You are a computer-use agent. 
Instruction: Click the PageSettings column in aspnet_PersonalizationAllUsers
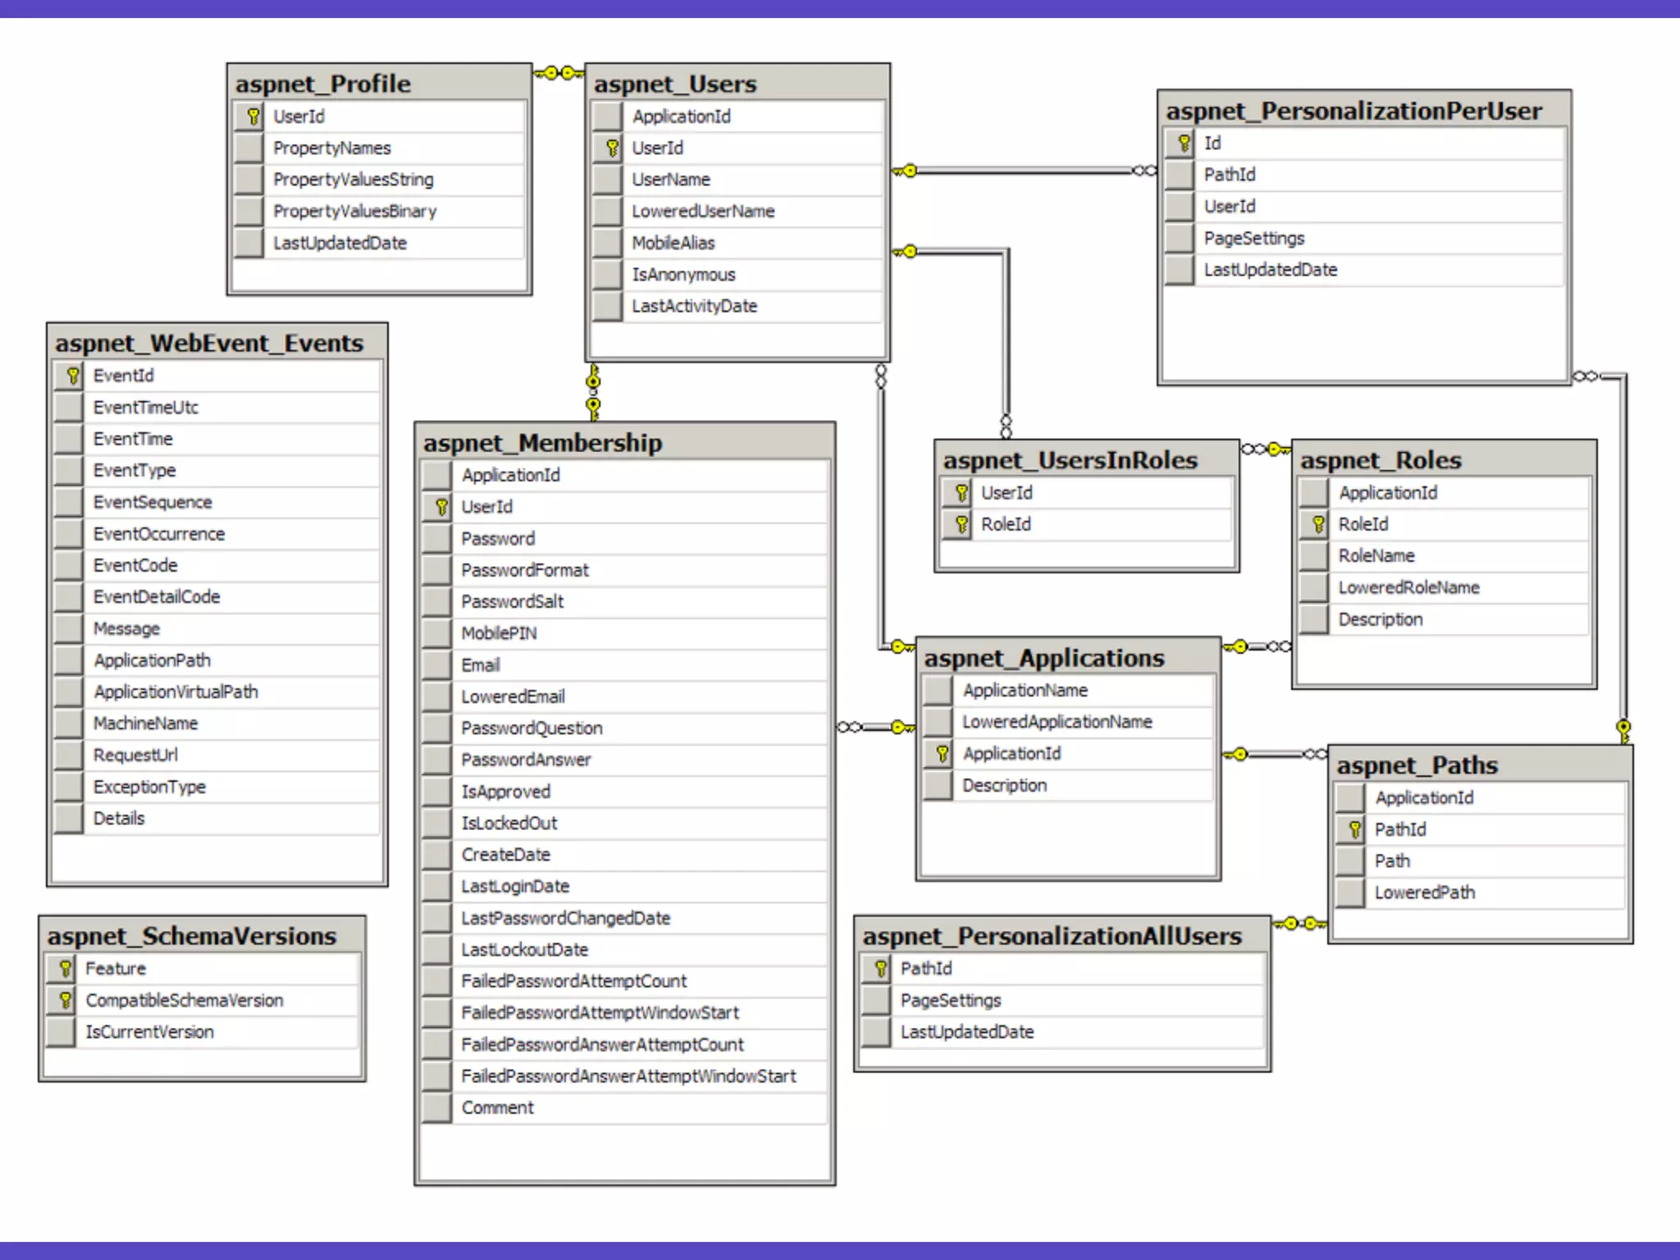tap(950, 1000)
